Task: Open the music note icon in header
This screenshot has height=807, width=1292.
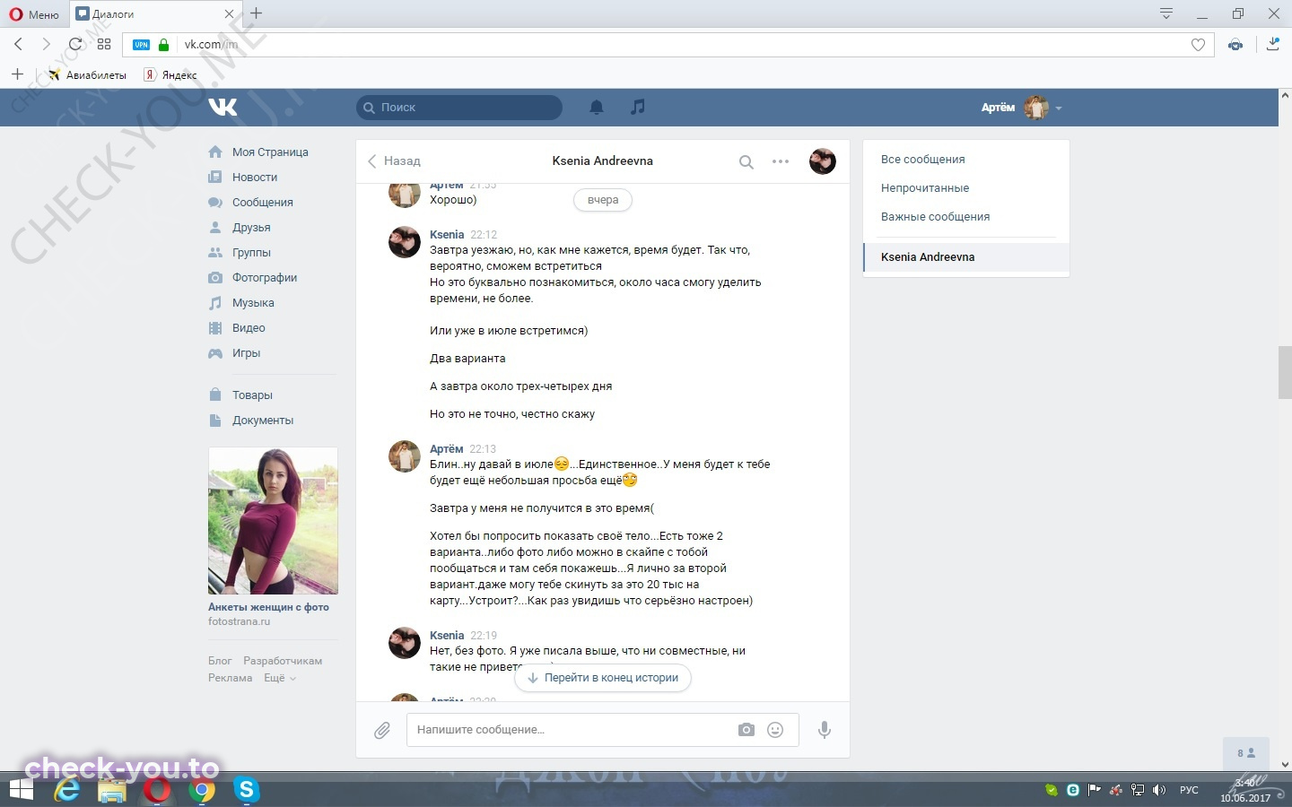Action: click(637, 107)
